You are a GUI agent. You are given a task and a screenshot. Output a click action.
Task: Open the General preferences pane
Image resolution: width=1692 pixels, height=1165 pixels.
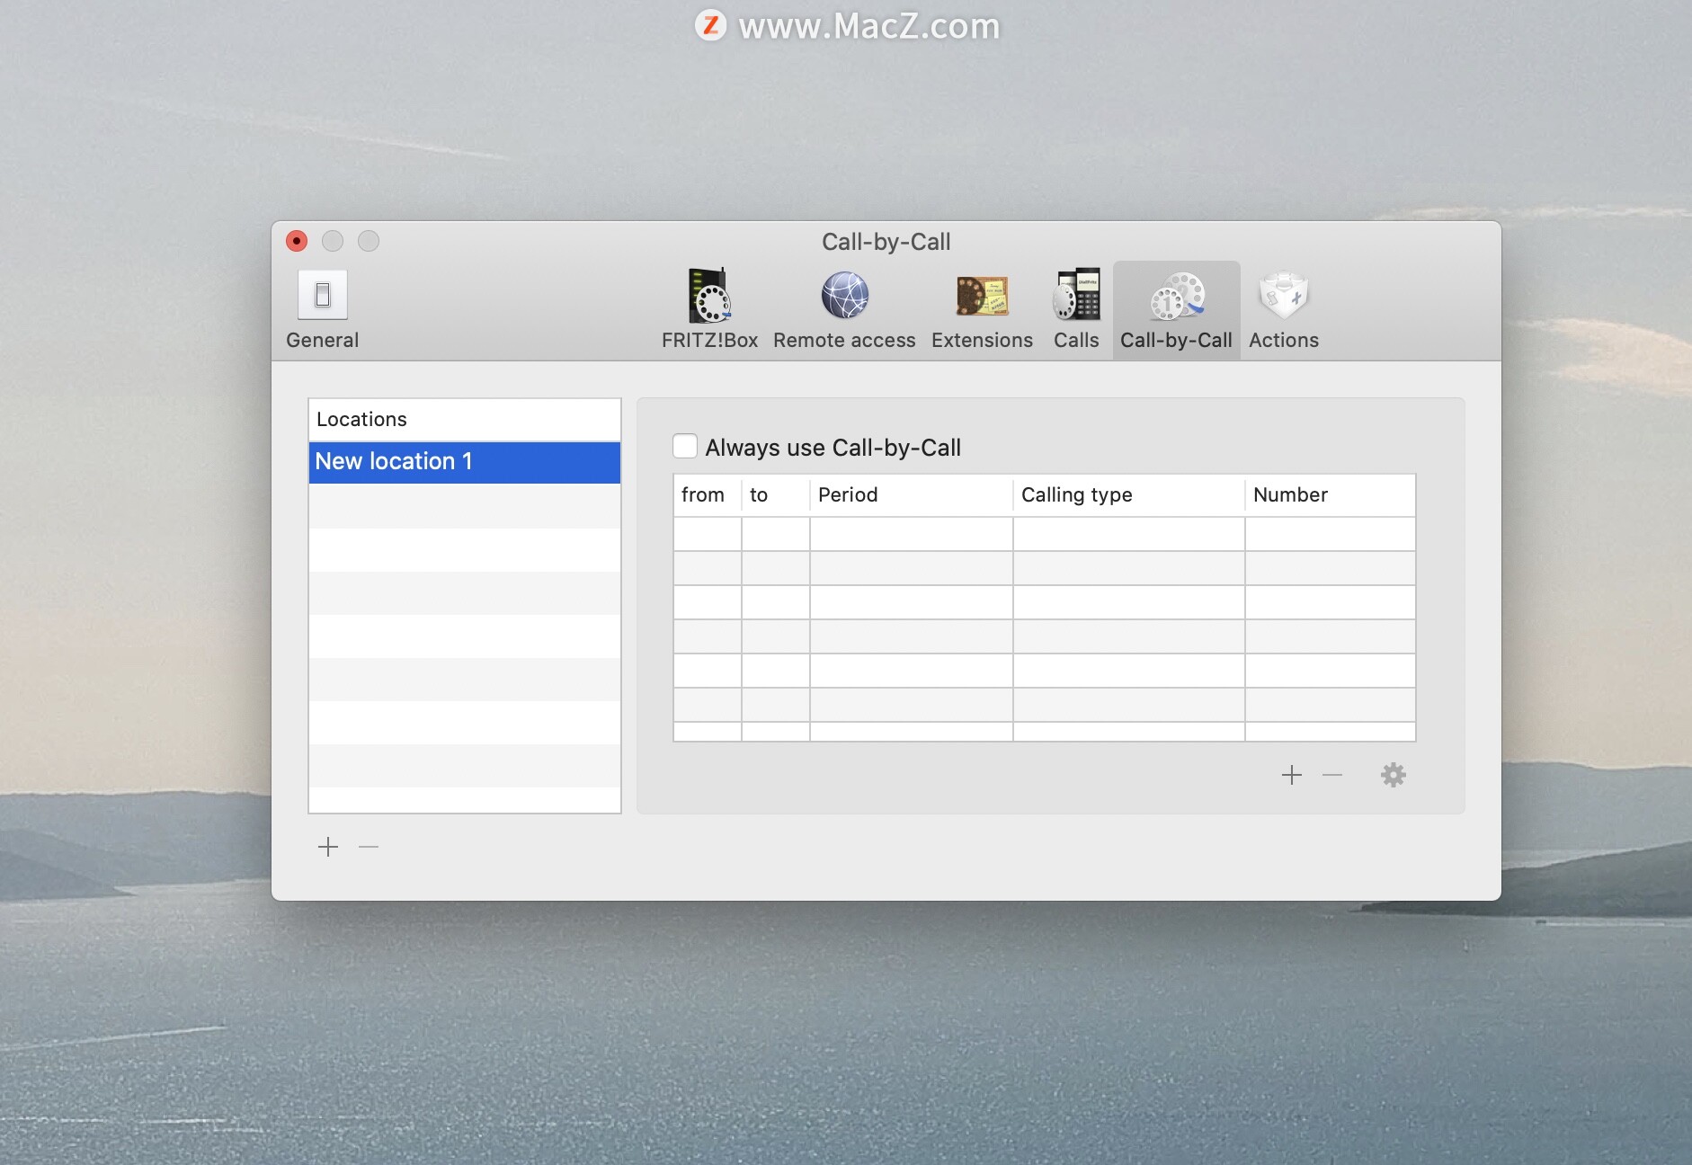[322, 310]
